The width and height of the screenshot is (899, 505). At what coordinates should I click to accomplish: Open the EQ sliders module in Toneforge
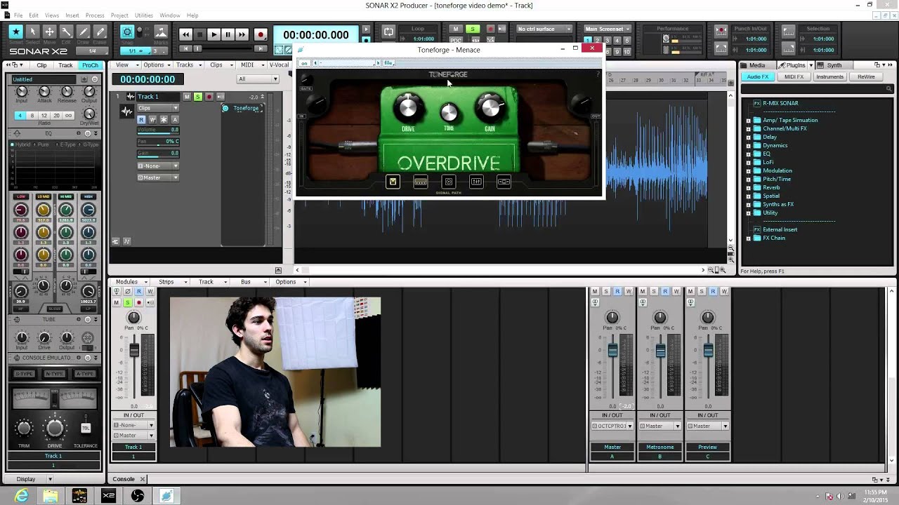coord(476,182)
